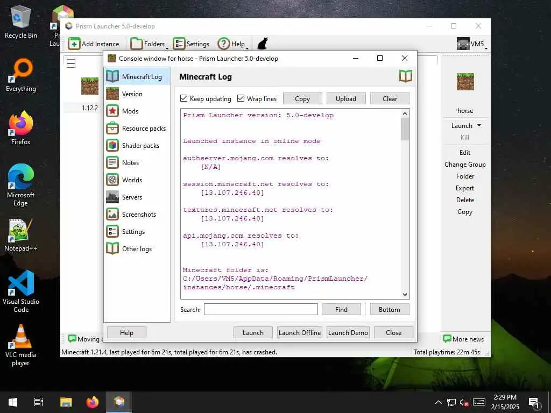
Task: Click Delete in the instance panel
Action: click(x=465, y=200)
